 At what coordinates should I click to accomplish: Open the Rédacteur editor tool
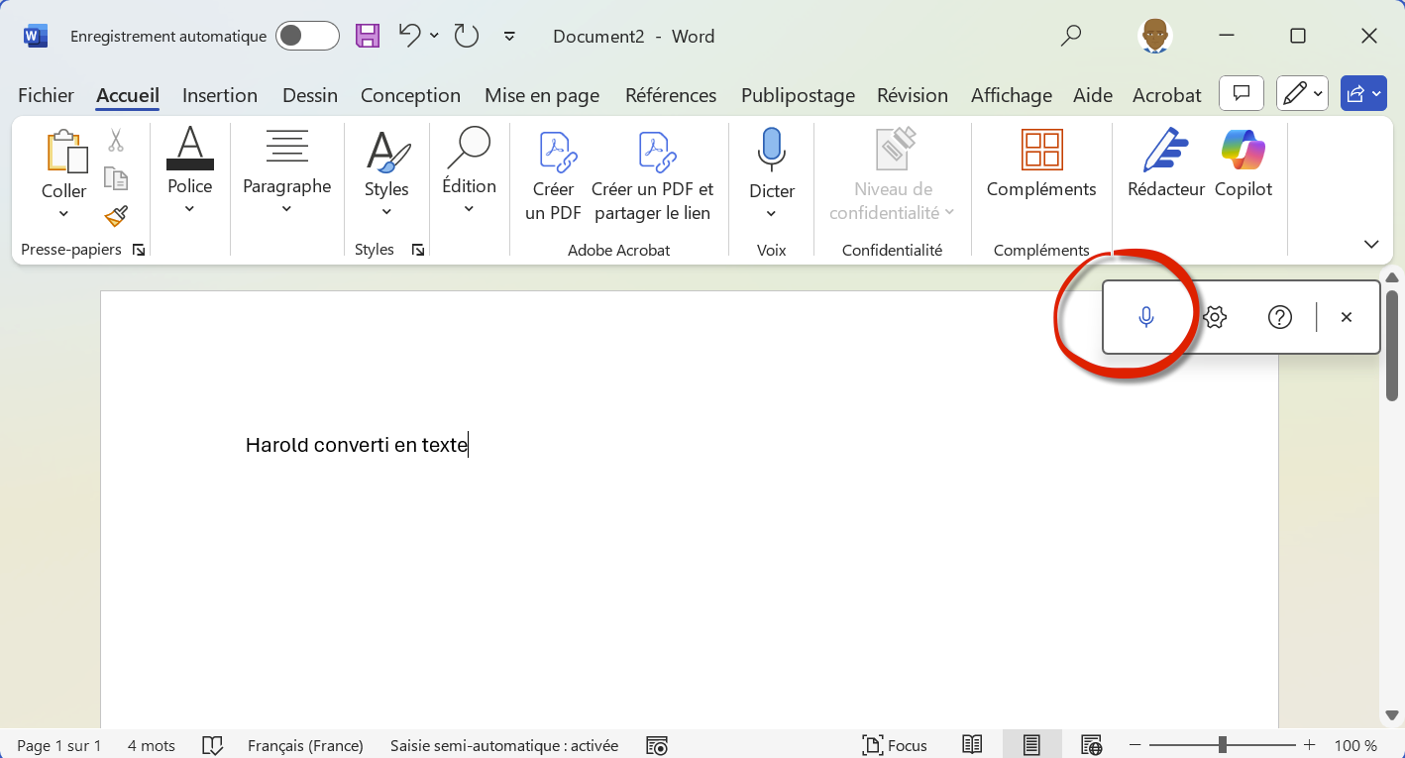[x=1165, y=163]
